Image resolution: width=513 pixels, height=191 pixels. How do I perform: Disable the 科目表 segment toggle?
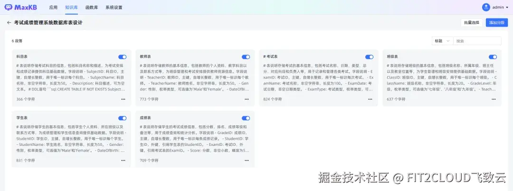[123, 57]
